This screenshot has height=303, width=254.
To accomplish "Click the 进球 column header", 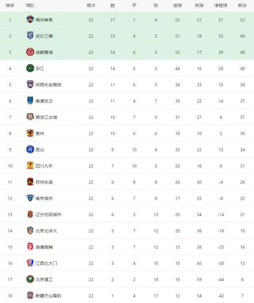I will pyautogui.click(x=177, y=6).
